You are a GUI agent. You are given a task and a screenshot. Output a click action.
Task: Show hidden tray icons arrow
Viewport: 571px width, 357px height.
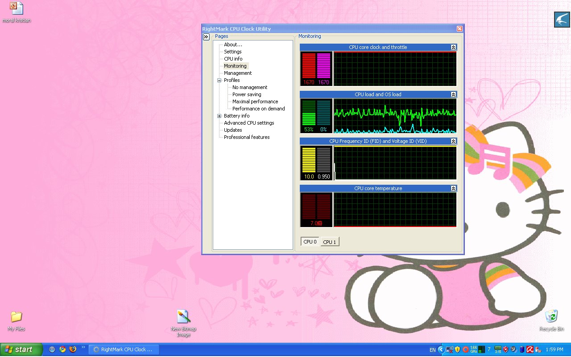[441, 349]
